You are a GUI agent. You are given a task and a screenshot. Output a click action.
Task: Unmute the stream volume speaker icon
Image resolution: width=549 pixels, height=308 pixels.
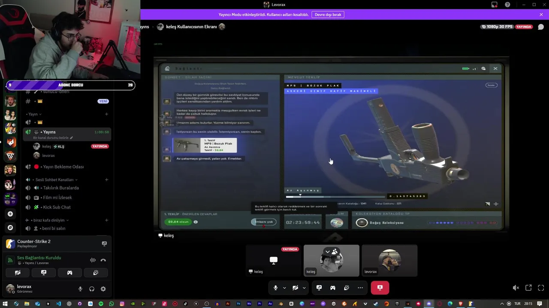(x=516, y=288)
